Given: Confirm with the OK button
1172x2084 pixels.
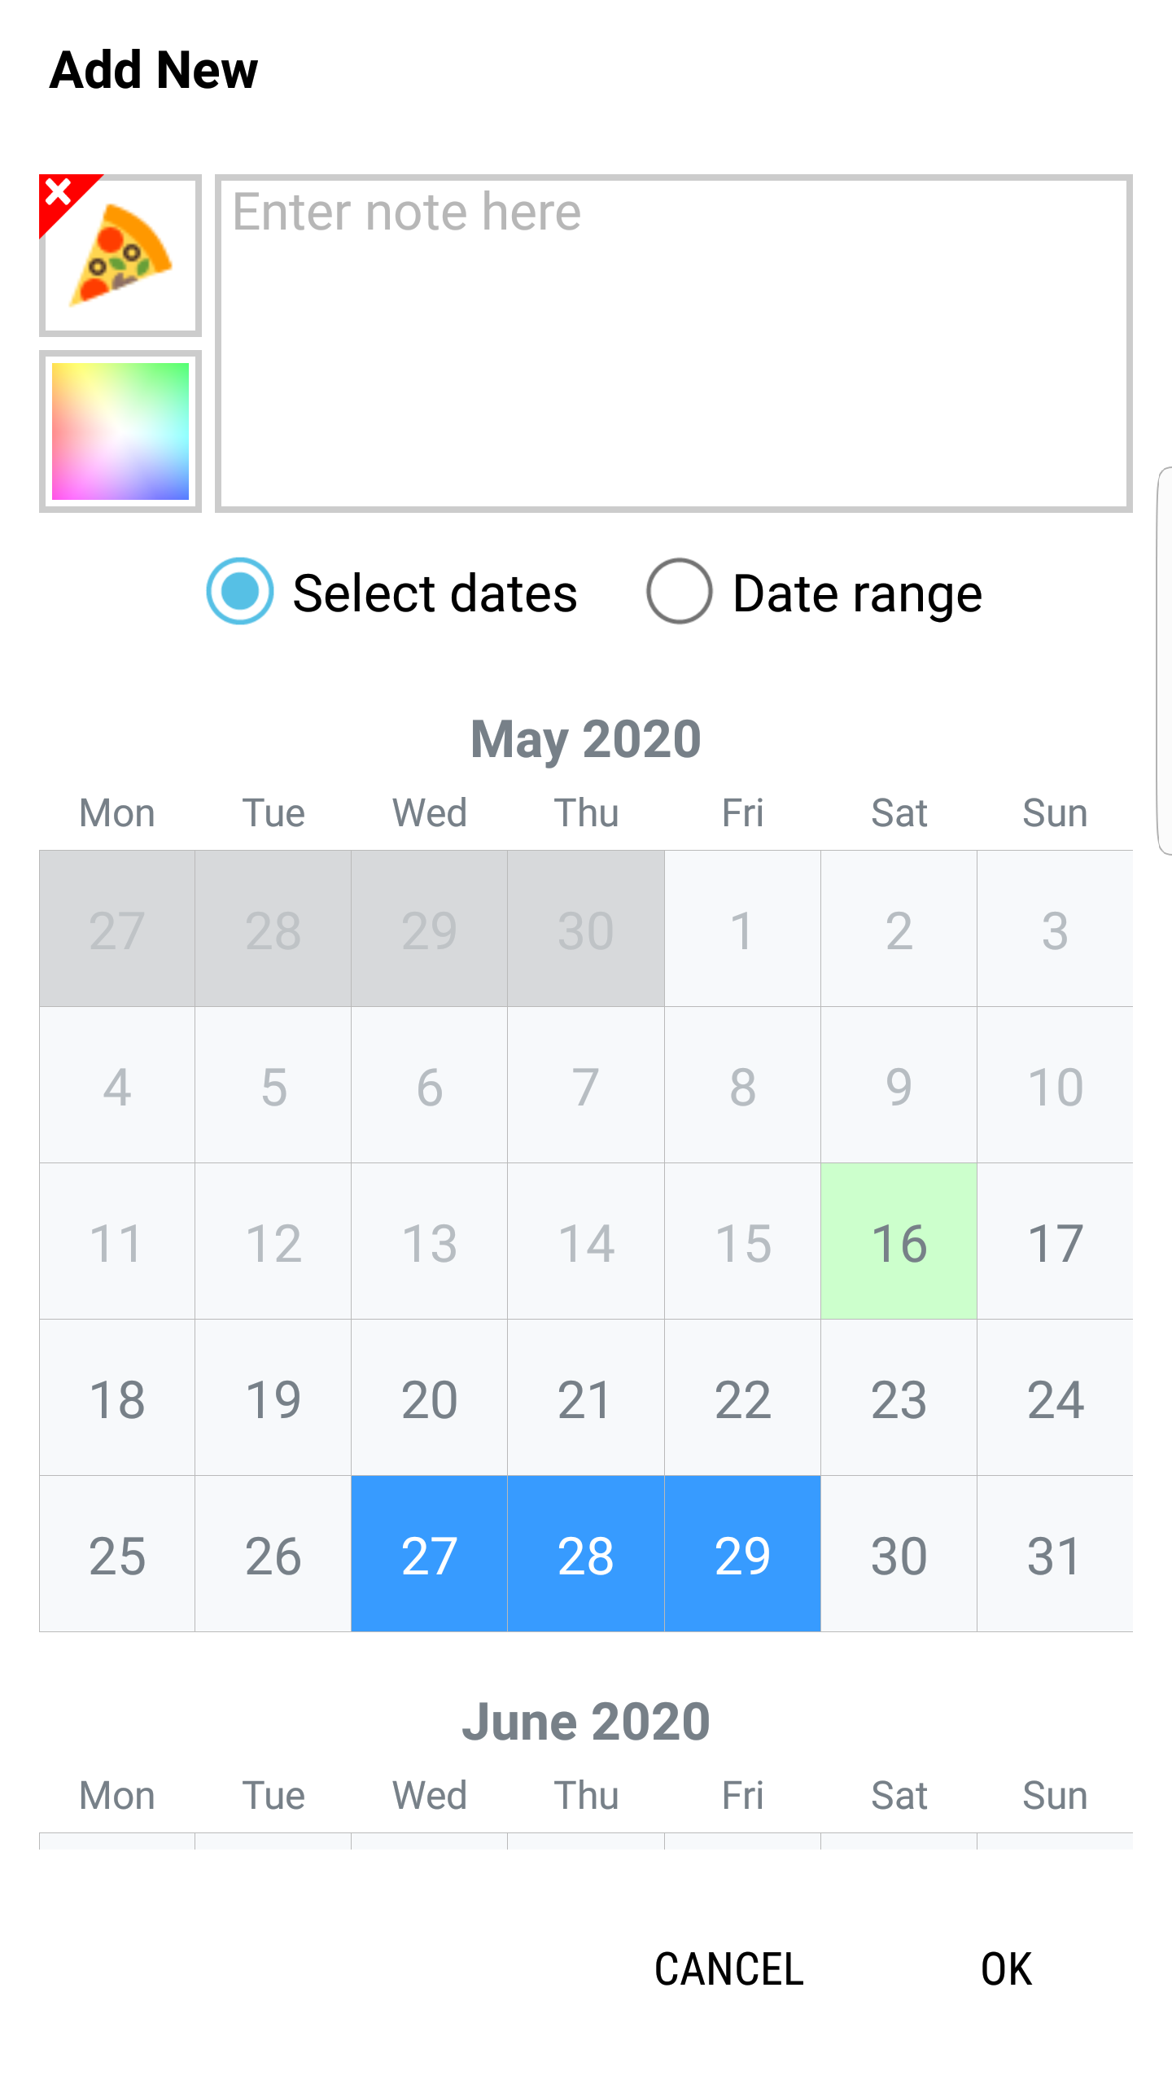Looking at the screenshot, I should point(1006,1969).
